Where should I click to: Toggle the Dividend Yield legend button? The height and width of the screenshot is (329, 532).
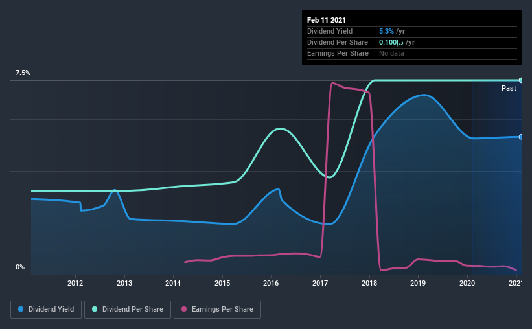click(46, 310)
